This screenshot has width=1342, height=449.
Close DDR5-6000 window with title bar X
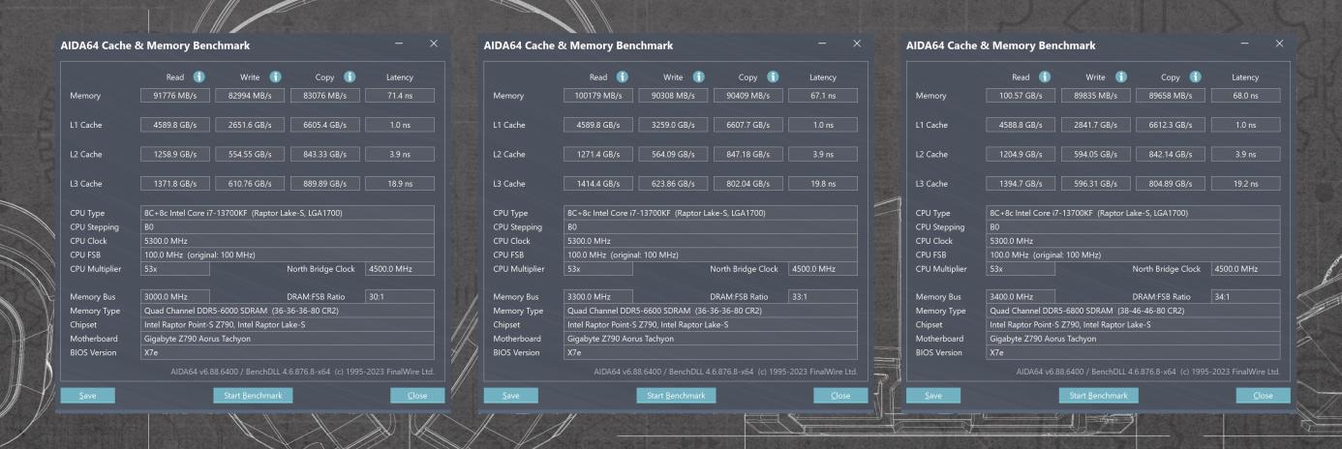(433, 45)
